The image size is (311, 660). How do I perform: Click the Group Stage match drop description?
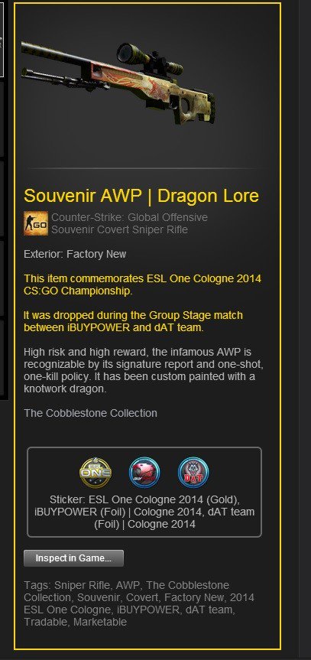tap(134, 321)
